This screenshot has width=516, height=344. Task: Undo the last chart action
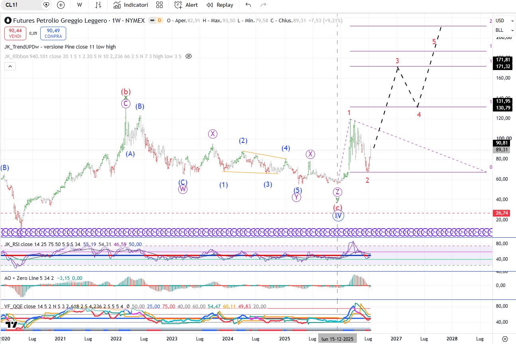click(x=248, y=5)
